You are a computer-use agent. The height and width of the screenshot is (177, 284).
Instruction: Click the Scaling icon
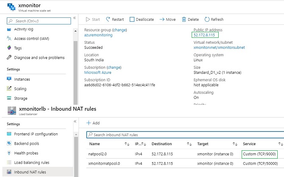9,88
